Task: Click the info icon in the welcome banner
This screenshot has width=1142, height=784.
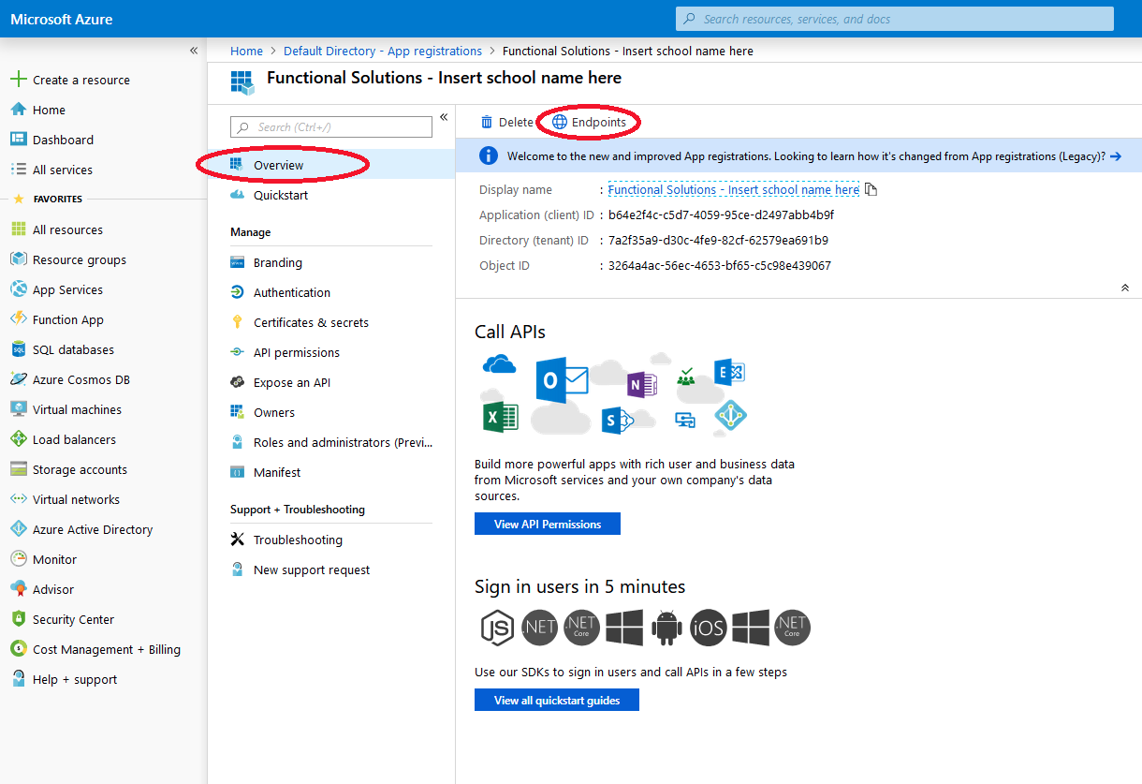Action: click(x=488, y=155)
